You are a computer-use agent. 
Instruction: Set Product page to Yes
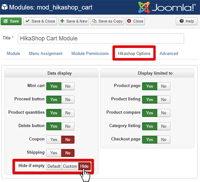pyautogui.click(x=150, y=86)
